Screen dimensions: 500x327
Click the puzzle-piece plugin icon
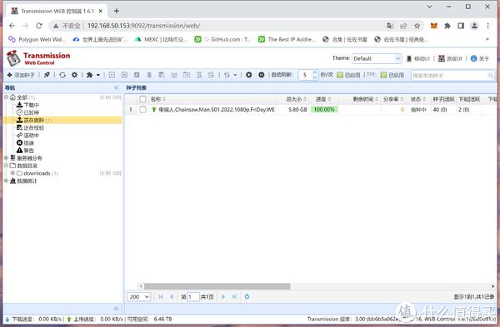click(x=90, y=75)
